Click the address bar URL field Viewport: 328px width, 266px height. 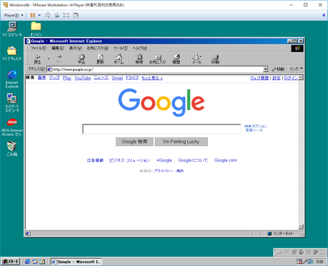point(155,69)
